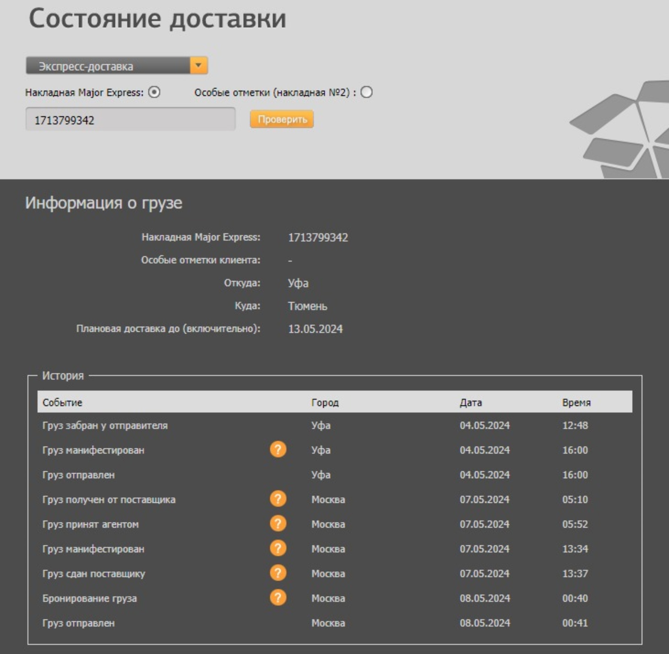Click the Город column header
The image size is (669, 654).
[x=325, y=402]
